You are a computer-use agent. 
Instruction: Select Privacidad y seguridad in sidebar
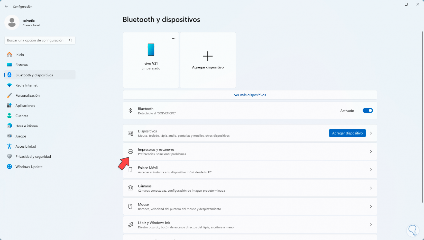click(x=33, y=157)
